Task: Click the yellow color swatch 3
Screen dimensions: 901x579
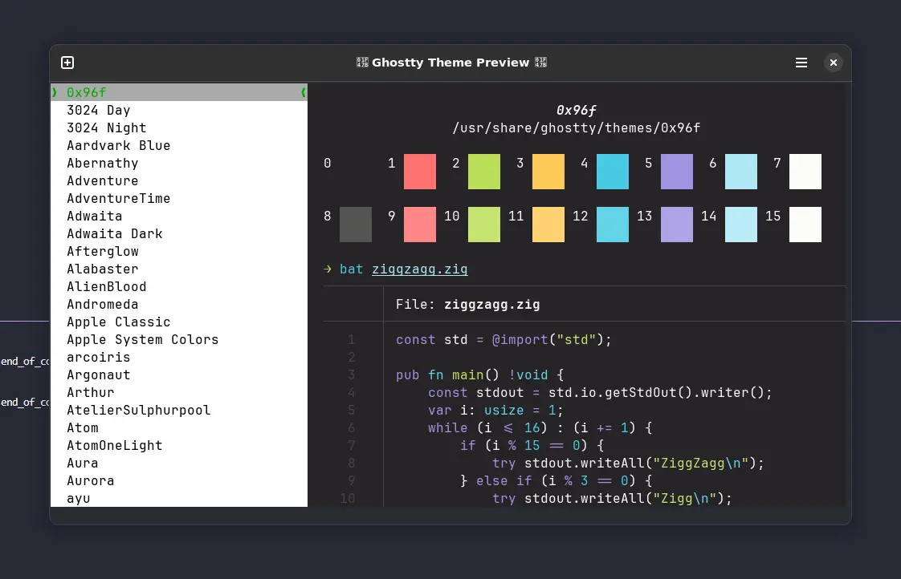Action: click(548, 172)
